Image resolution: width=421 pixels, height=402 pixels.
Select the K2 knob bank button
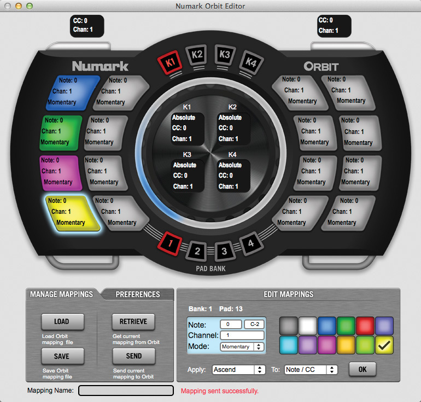tap(197, 55)
